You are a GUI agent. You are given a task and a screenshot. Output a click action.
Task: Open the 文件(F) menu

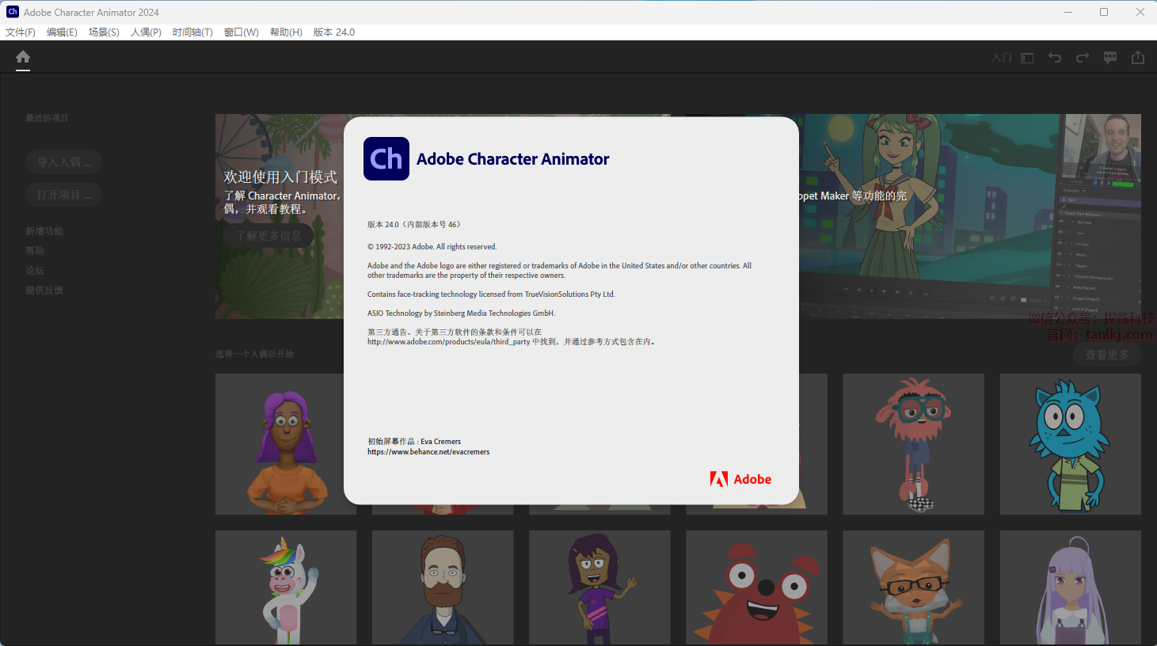pos(21,32)
